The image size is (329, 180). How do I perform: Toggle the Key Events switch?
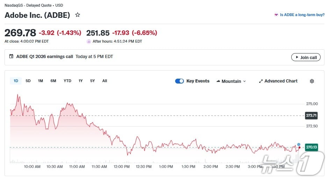tap(179, 81)
